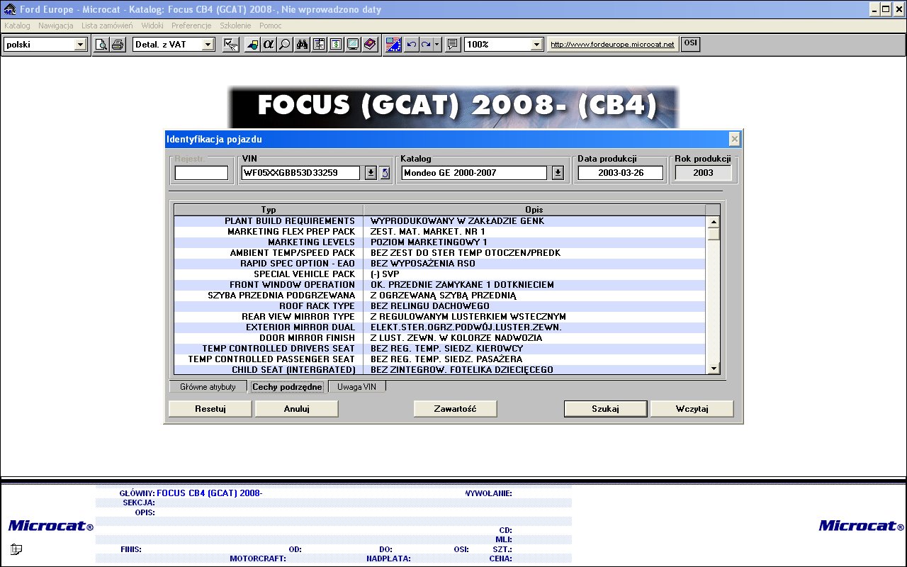Click the printer icon

(x=118, y=45)
